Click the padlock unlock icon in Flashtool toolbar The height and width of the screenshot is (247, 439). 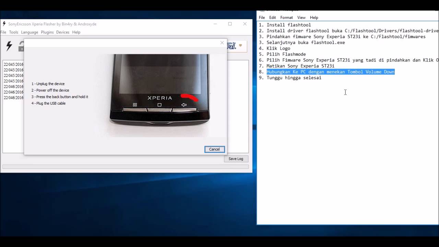coord(21,46)
